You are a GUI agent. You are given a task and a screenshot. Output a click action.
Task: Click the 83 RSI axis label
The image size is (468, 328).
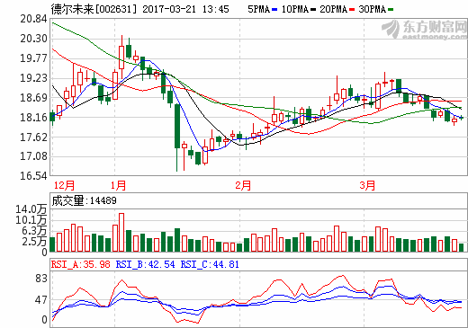41,279
